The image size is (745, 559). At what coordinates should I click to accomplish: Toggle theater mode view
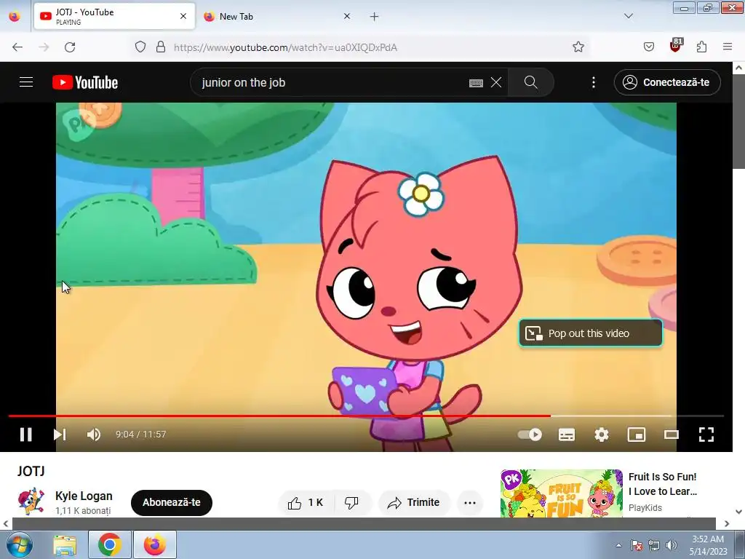click(672, 435)
